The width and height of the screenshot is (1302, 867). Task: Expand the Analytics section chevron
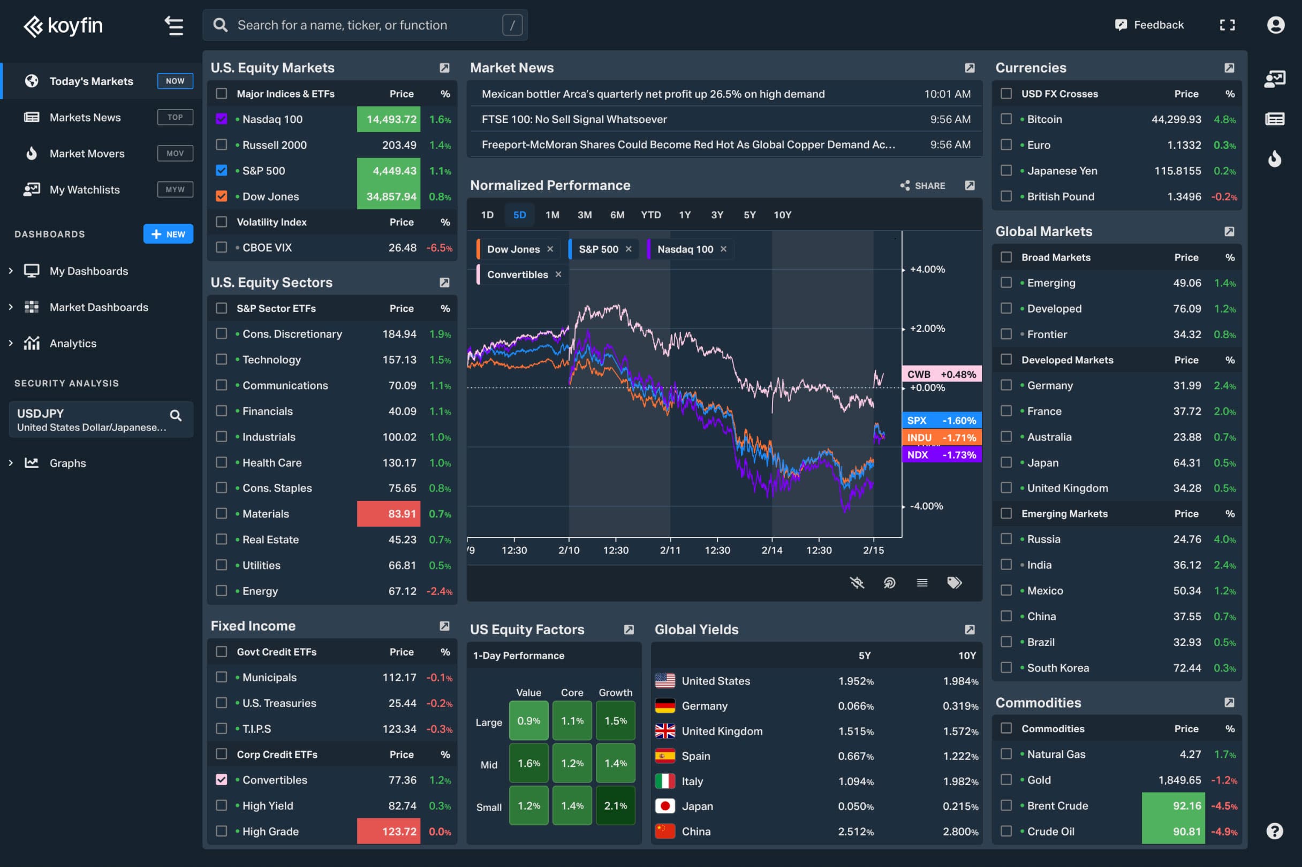click(x=11, y=344)
